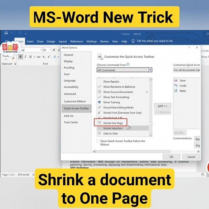Select the Show Revisions in Balloons command

(x=123, y=87)
